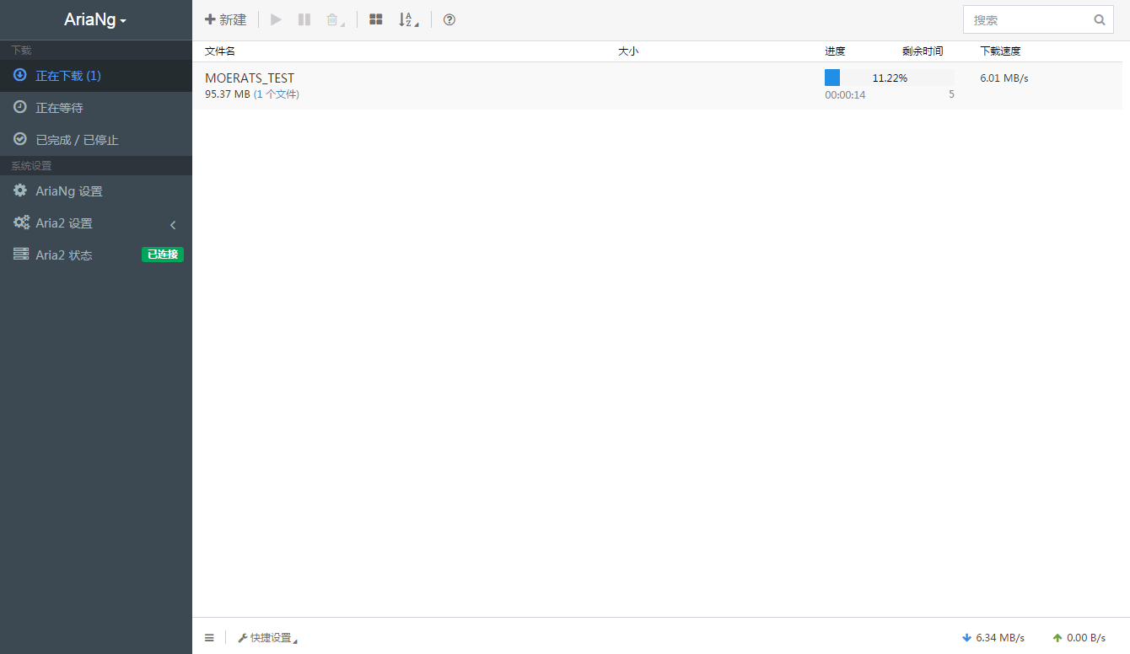Screen dimensions: 1130x654
Task: Open the A-Z sort order dropdown
Action: coord(409,19)
